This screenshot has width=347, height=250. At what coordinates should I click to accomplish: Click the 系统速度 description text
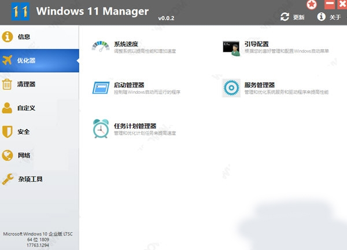tap(145, 51)
